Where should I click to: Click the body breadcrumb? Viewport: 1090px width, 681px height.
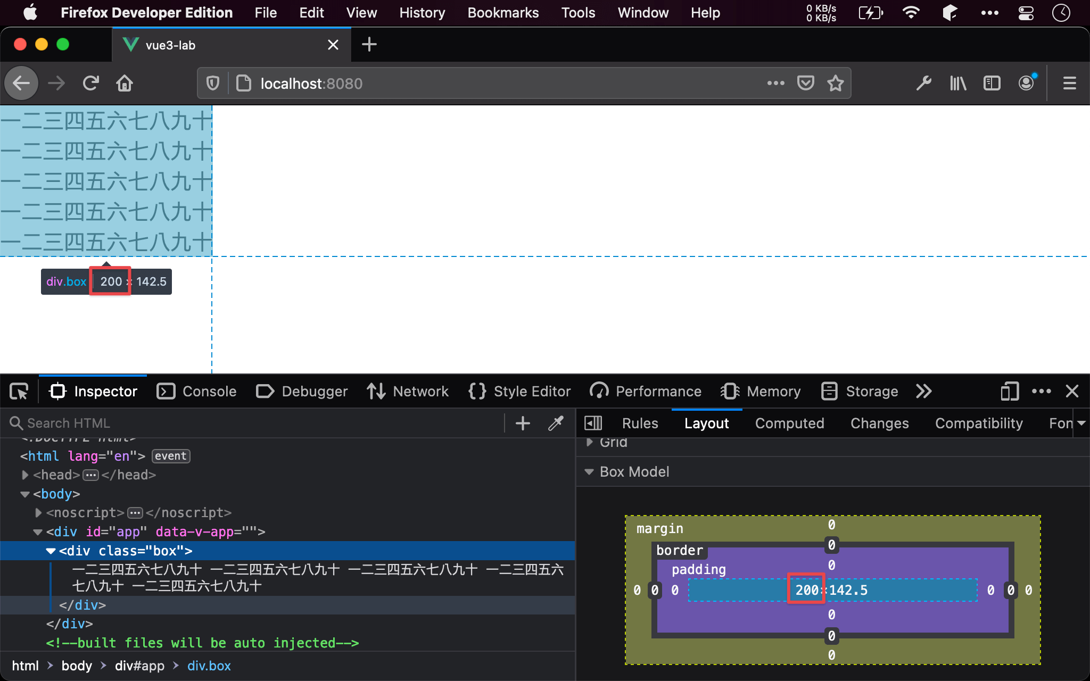pyautogui.click(x=77, y=666)
